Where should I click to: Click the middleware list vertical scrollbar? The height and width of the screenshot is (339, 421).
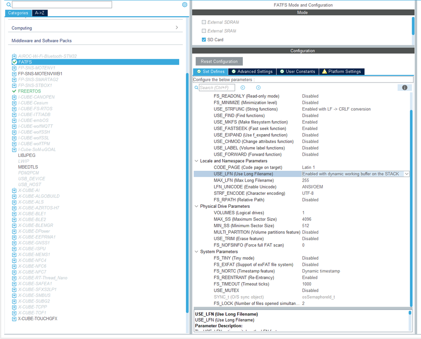pos(187,193)
